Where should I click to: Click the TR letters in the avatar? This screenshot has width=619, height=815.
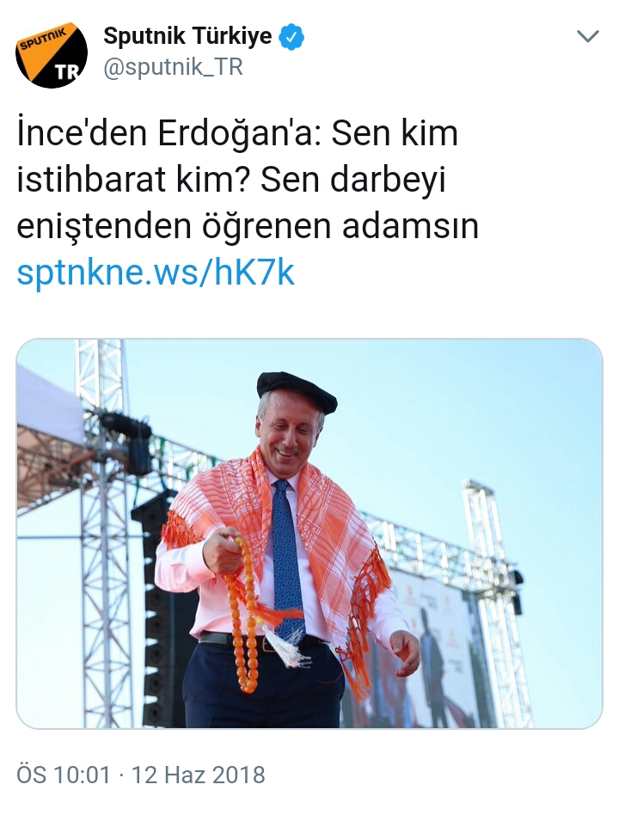coord(68,71)
